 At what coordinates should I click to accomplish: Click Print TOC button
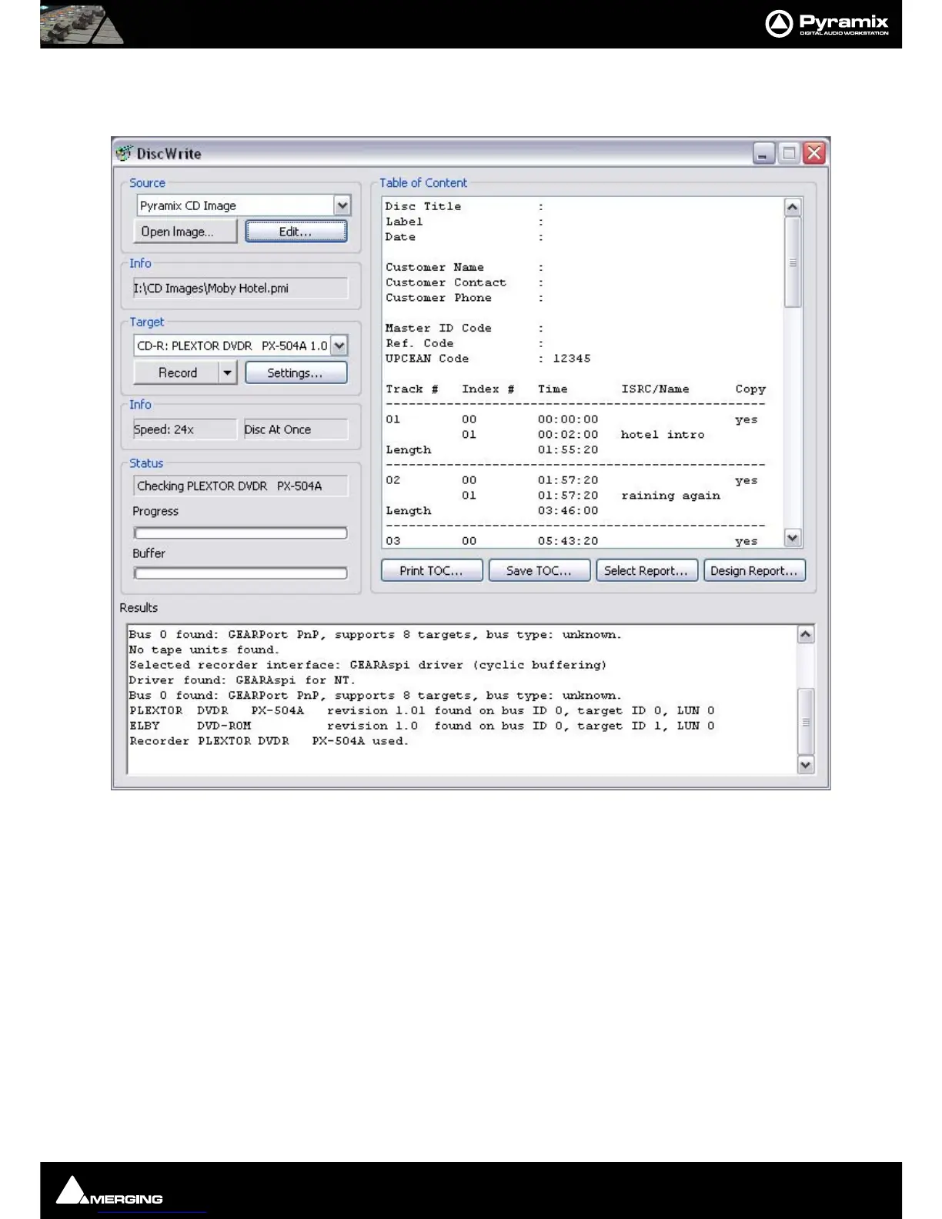click(431, 571)
